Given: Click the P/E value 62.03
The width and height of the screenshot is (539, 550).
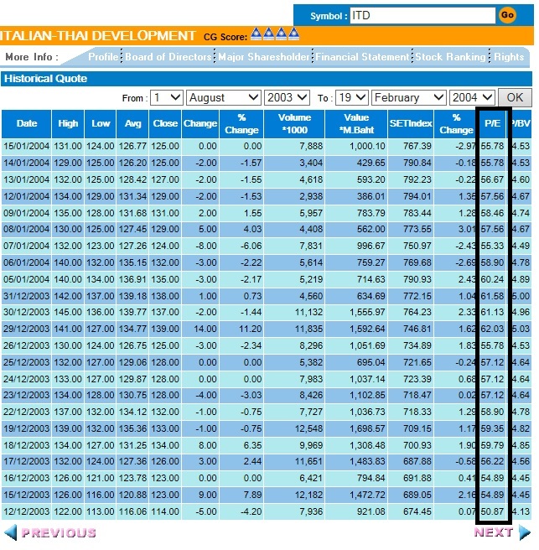Looking at the screenshot, I should tap(492, 329).
